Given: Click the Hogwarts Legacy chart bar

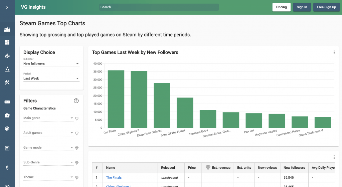Looking at the screenshot, I should click(x=277, y=121).
